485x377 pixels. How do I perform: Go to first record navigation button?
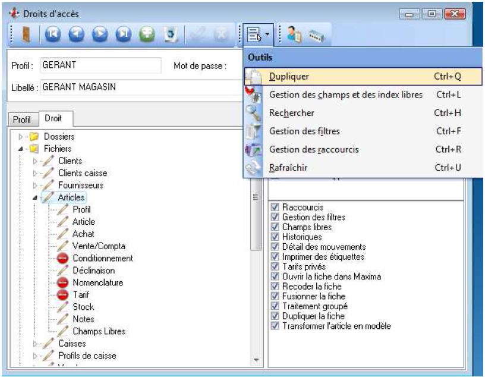click(51, 36)
